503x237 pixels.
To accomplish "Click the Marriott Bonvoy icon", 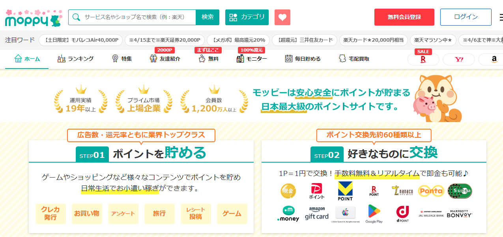I will 460,214.
